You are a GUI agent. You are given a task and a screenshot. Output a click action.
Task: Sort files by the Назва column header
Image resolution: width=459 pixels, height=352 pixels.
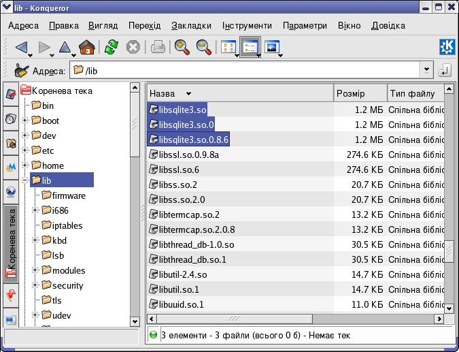click(x=240, y=93)
